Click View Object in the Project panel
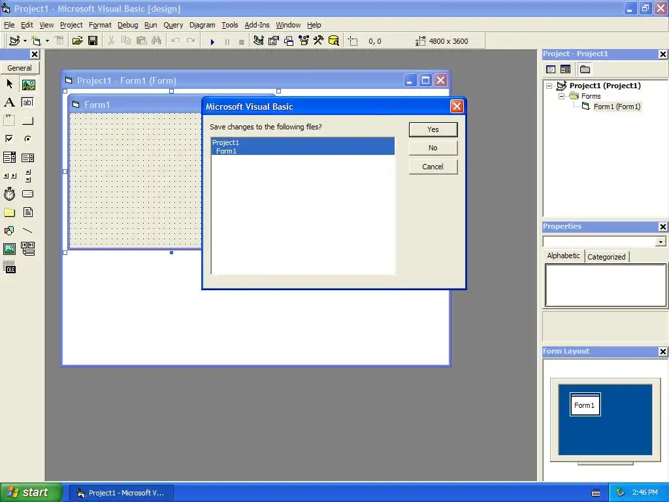669x502 pixels. 565,69
